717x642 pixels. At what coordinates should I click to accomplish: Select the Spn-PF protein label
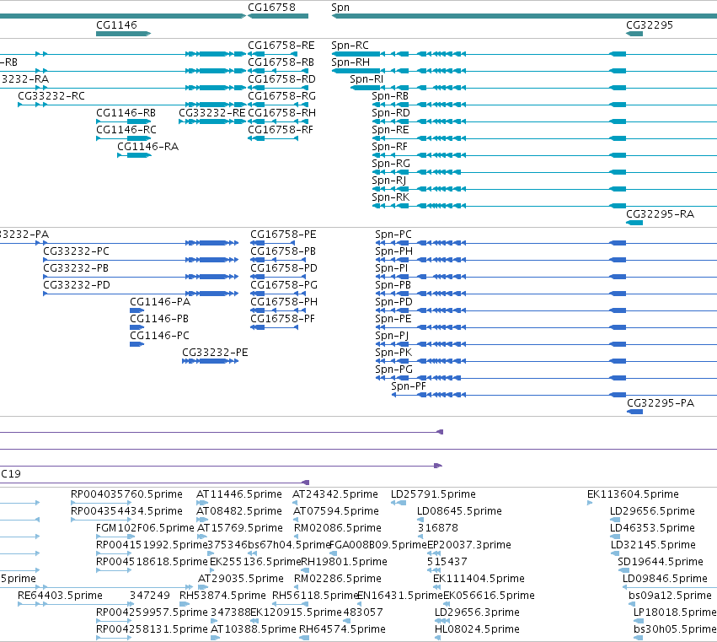[409, 387]
